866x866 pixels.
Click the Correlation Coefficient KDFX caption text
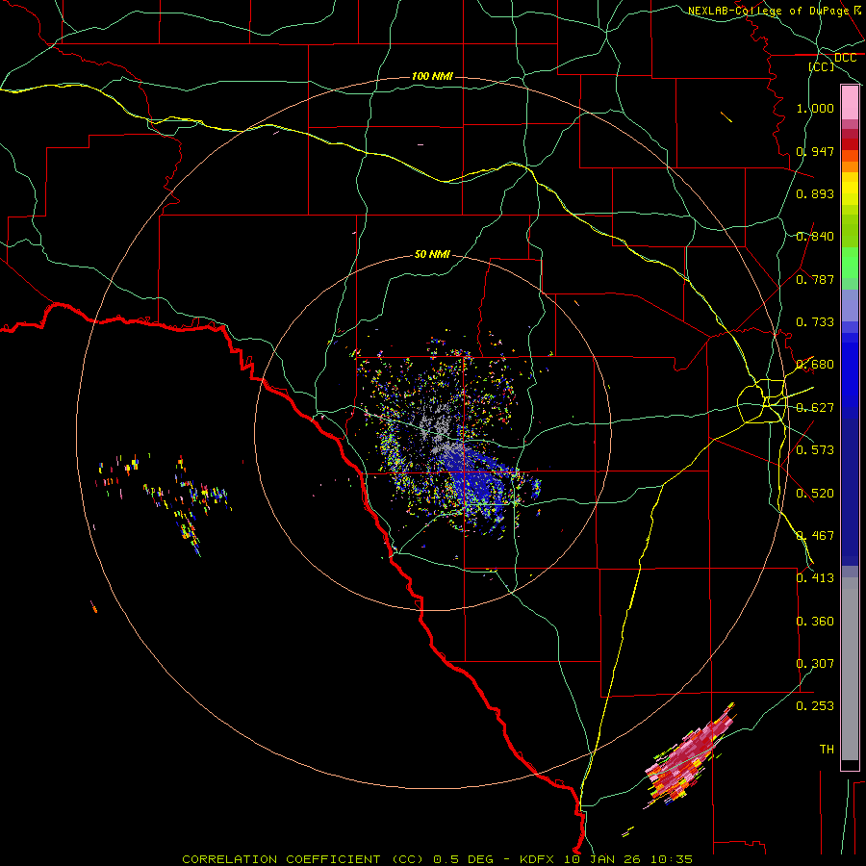pos(437,859)
